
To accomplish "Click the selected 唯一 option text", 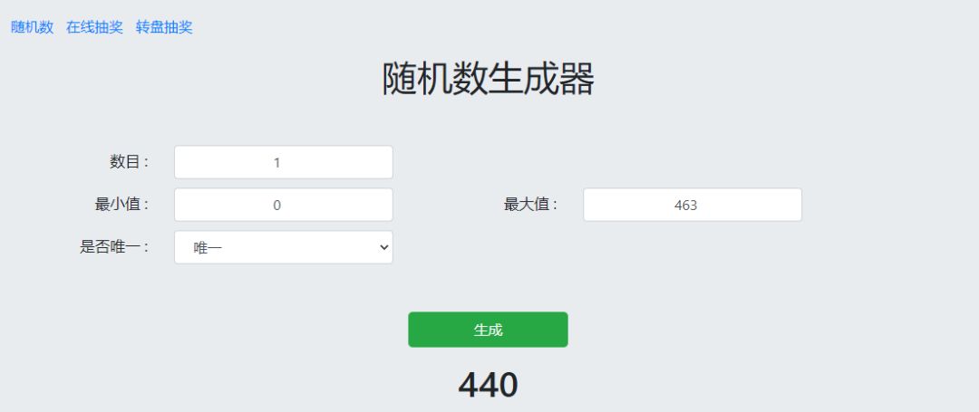I will pos(208,247).
